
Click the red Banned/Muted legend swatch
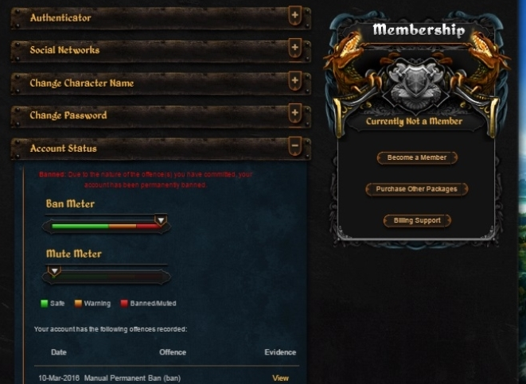(x=124, y=304)
